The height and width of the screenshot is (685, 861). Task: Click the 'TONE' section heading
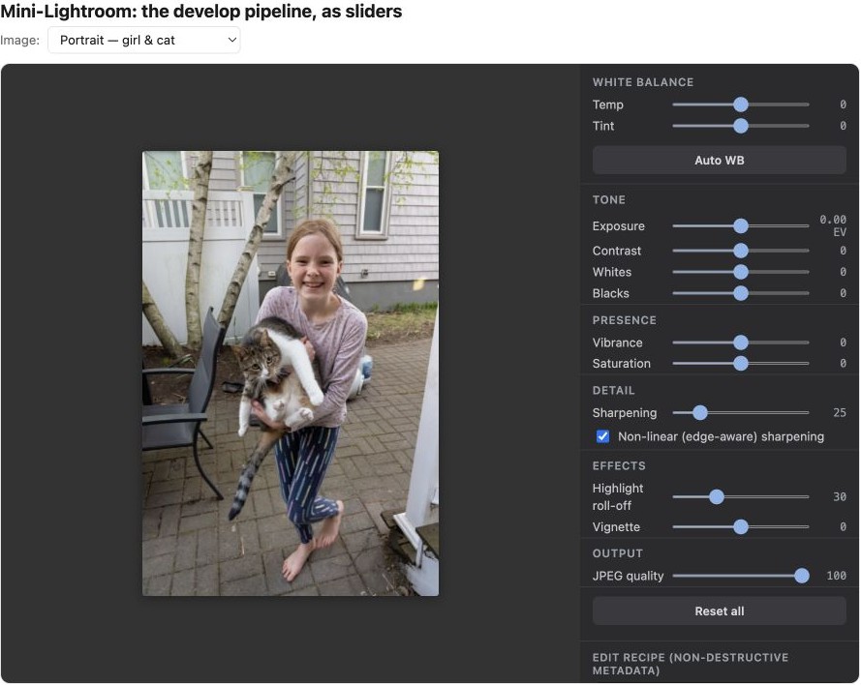(609, 199)
